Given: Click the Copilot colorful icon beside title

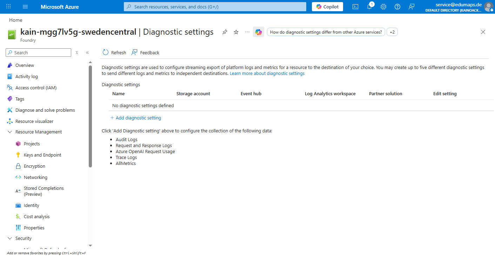Looking at the screenshot, I should (259, 32).
